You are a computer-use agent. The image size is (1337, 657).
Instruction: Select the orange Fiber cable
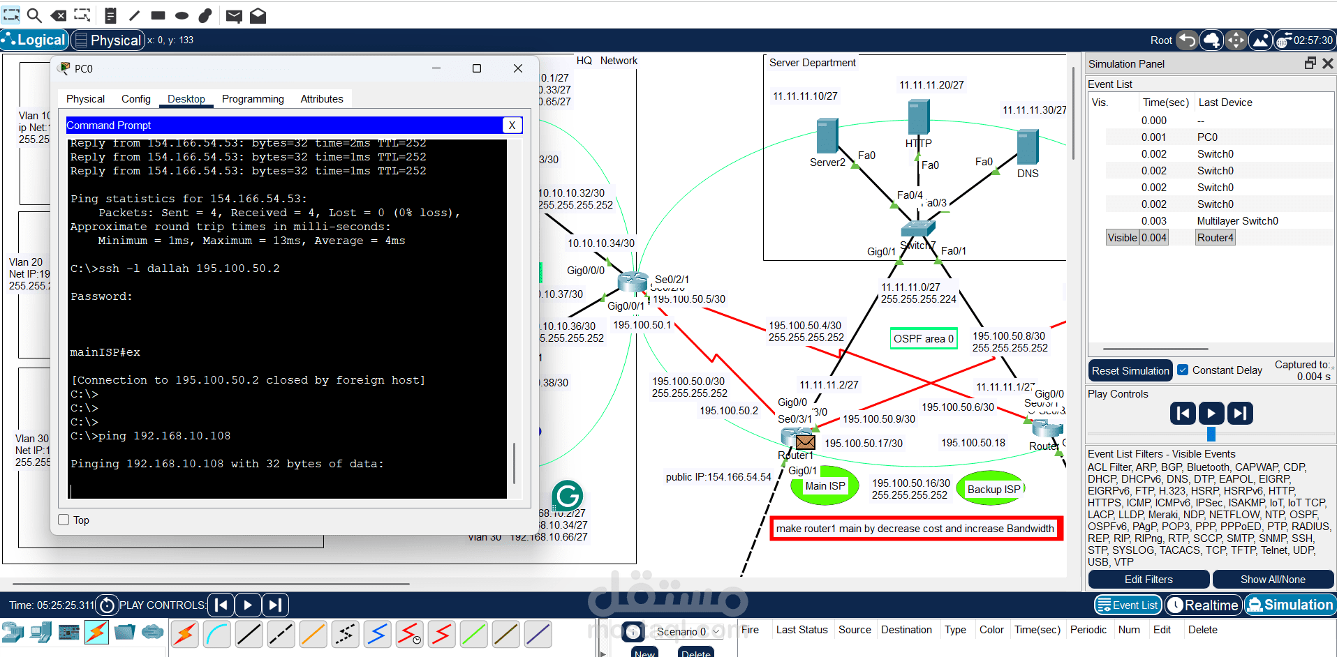(313, 634)
